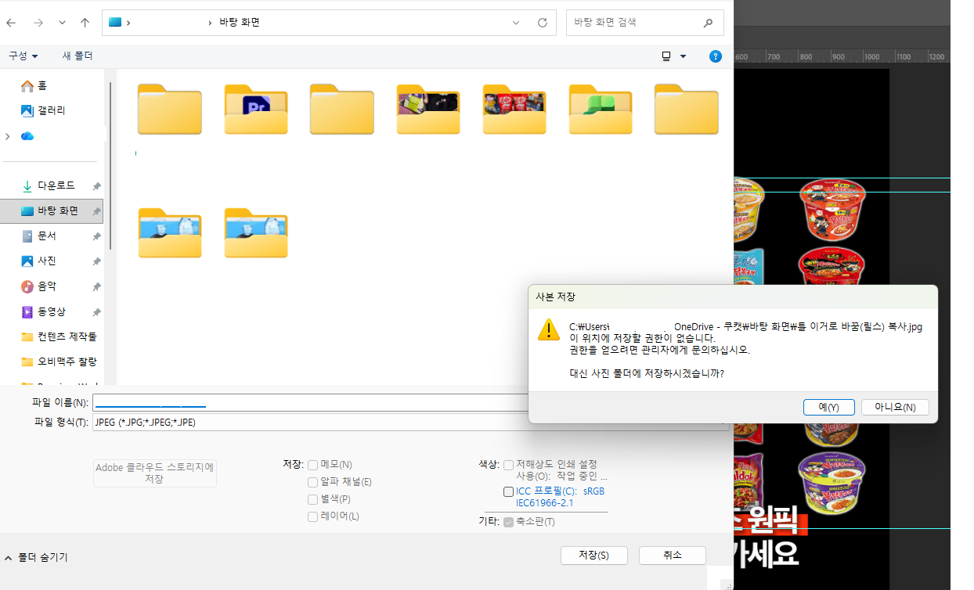Viewport: 974px width, 590px height.
Task: Open the recent locations chevron dropdown
Action: 62,23
